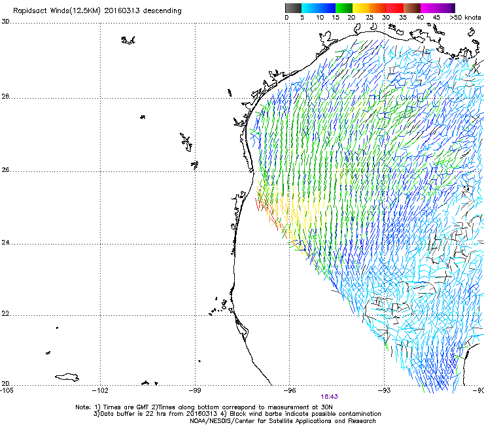Click the latitude label '28' on left axis
This screenshot has height=425, width=484.
[5, 96]
